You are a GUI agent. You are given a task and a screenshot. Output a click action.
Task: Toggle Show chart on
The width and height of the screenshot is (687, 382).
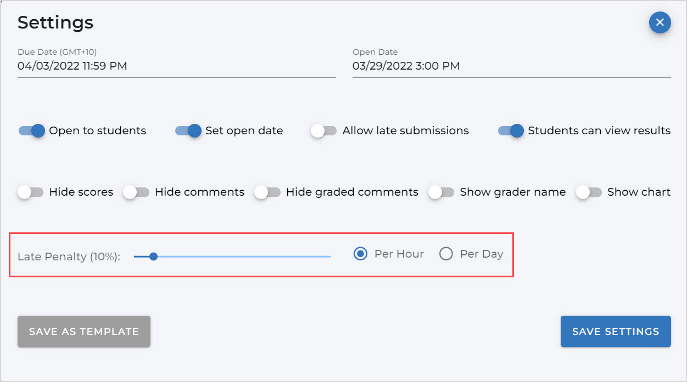pyautogui.click(x=589, y=192)
